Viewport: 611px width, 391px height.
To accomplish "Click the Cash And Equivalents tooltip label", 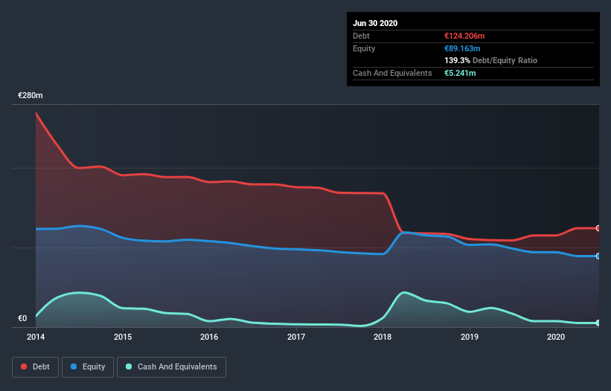I will point(392,73).
